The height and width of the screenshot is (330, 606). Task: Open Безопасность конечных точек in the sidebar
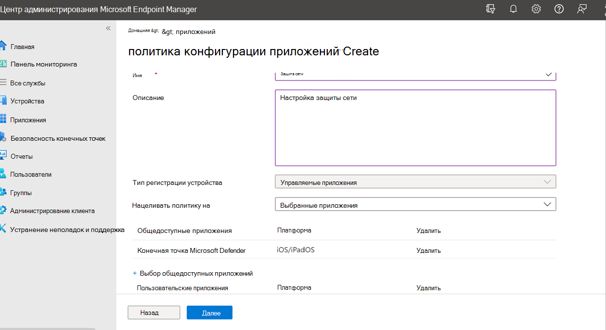click(58, 138)
